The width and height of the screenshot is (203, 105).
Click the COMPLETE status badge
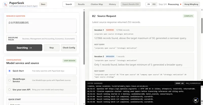188,16
